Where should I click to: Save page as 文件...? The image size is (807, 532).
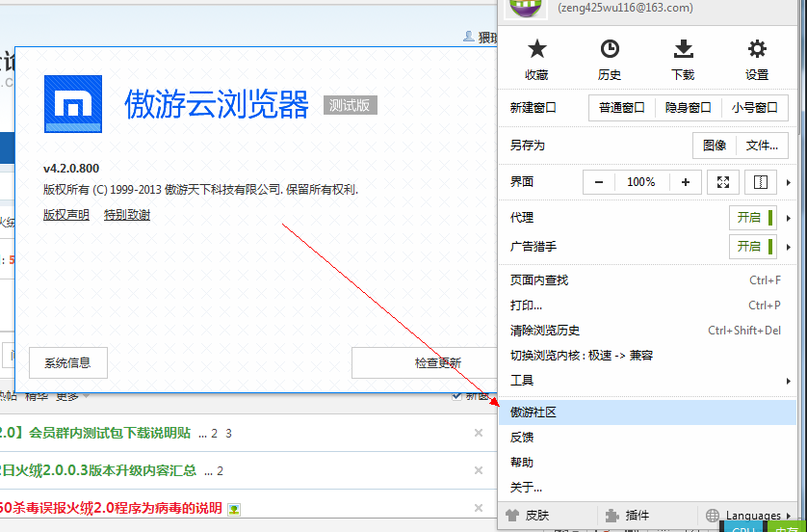[762, 146]
